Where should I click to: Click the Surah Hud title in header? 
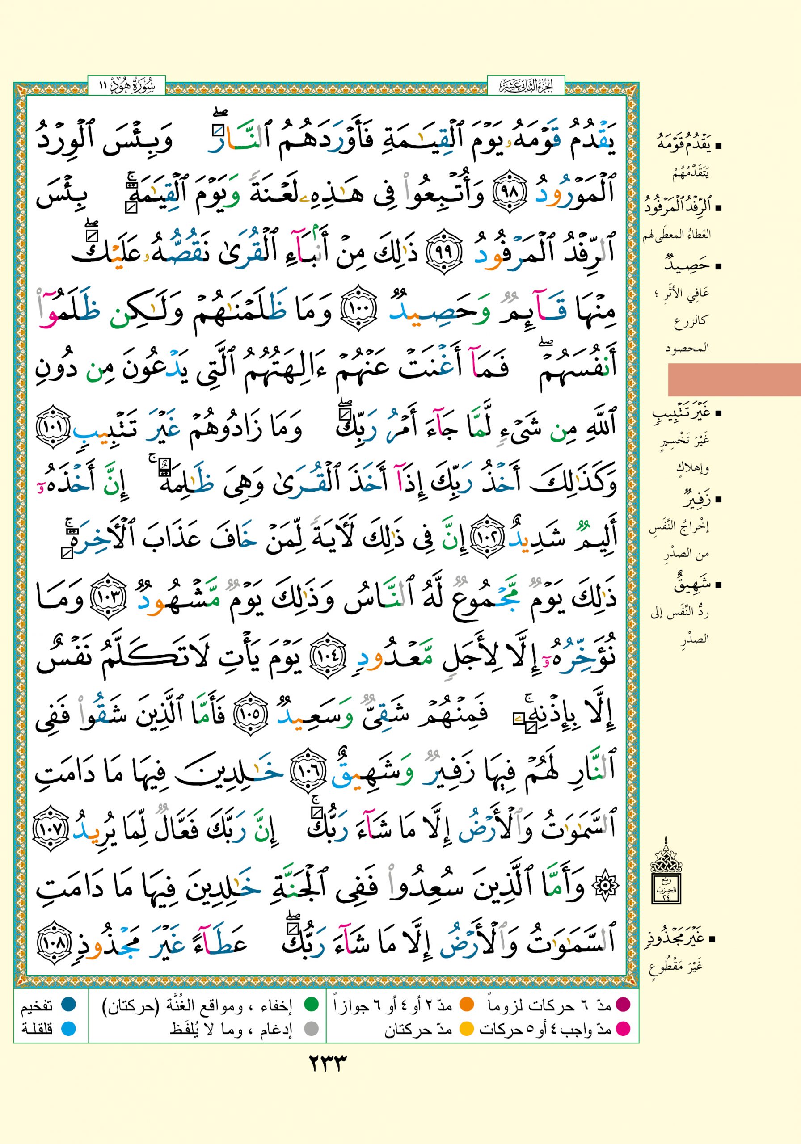[126, 86]
